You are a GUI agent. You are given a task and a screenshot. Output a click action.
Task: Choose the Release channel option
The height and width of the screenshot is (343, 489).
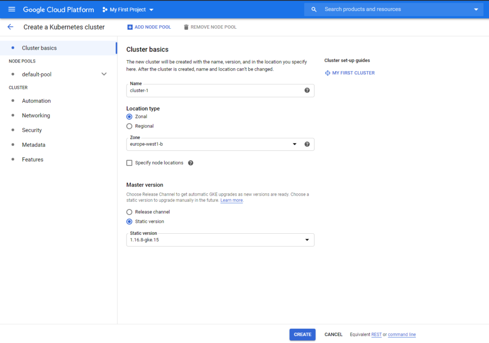click(129, 212)
